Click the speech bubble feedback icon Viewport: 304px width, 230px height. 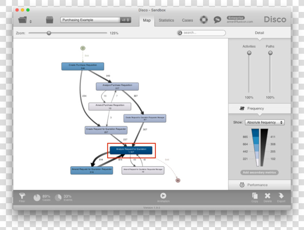point(218,20)
